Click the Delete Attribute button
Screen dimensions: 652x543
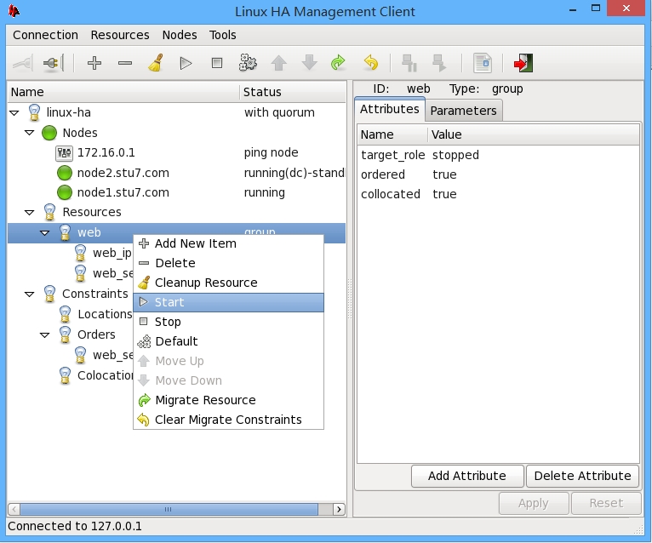582,476
